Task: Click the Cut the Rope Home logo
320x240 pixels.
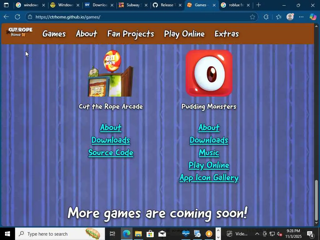Action: coord(19,32)
